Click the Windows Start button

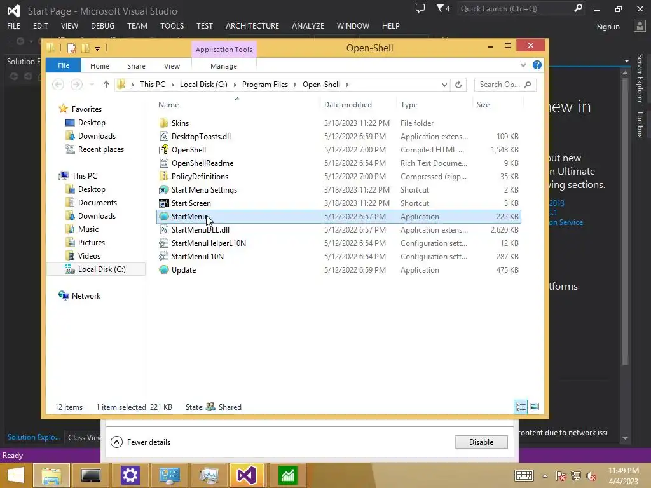click(x=16, y=475)
